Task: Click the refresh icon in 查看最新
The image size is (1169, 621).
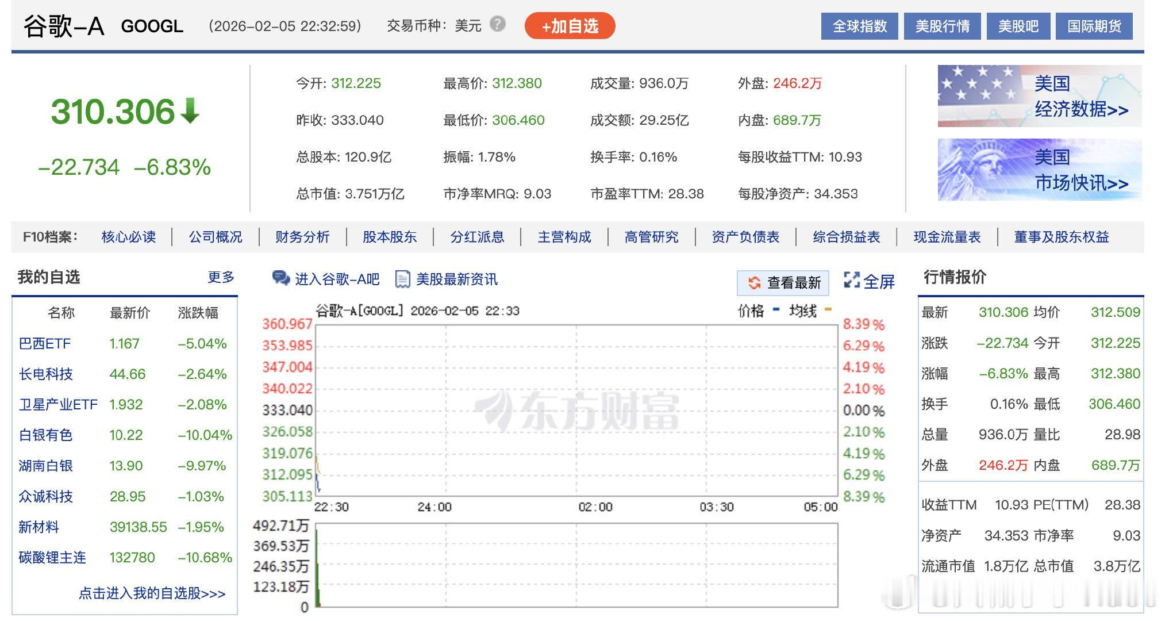Action: coord(754,283)
